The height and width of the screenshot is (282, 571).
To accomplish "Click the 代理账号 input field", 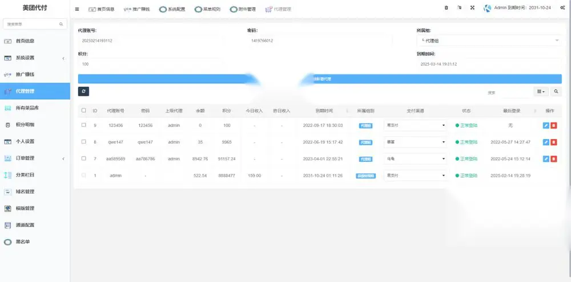I will (x=150, y=40).
